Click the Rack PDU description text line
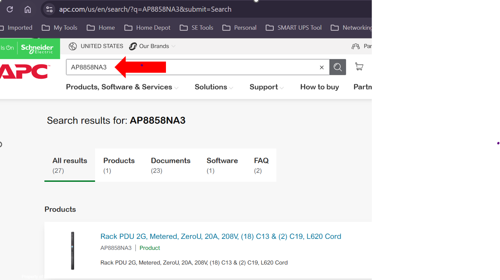This screenshot has height=280, width=500. 194,263
